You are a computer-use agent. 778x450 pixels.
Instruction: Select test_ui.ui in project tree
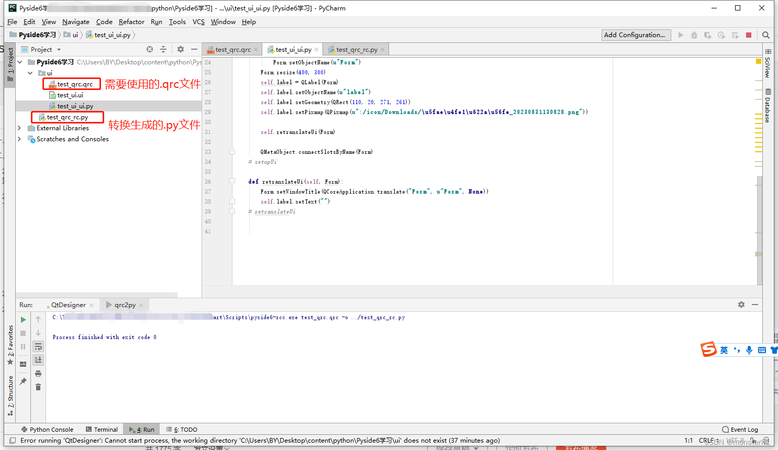tap(66, 95)
